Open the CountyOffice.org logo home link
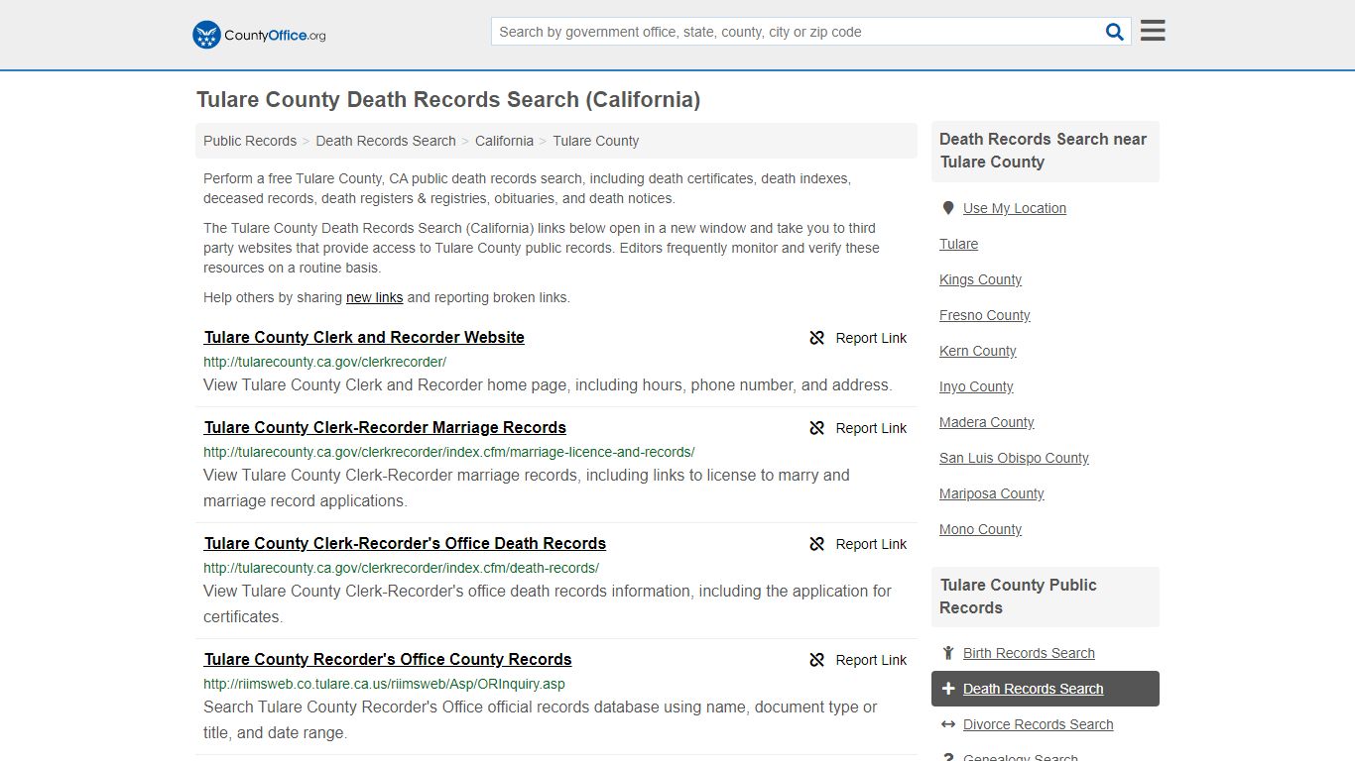 point(259,35)
